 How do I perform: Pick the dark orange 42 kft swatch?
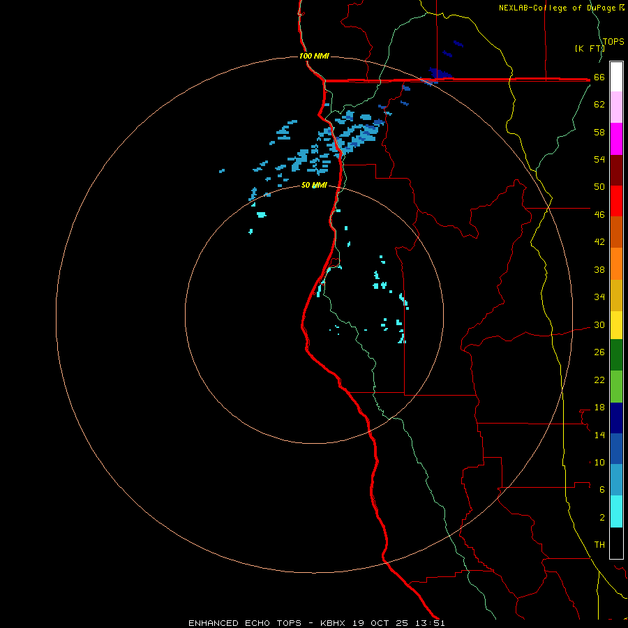point(616,232)
